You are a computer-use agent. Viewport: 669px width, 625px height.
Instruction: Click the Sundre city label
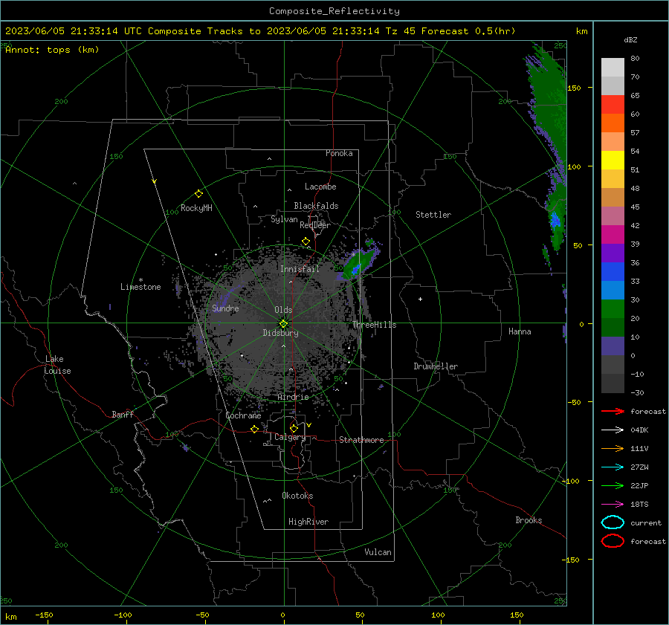(x=225, y=308)
